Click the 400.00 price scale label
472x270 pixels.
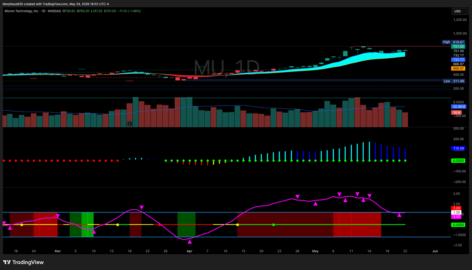(459, 75)
